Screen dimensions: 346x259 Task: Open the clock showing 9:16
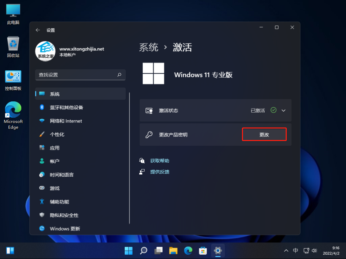click(331, 251)
